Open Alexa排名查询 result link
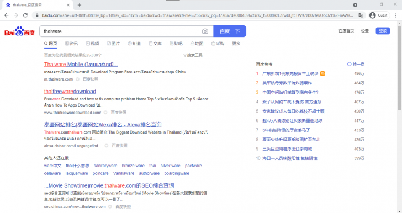The height and width of the screenshot is (213, 402). click(103, 125)
